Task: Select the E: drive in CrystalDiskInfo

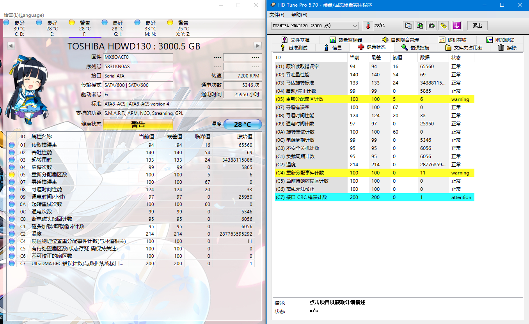Action: [x=52, y=28]
